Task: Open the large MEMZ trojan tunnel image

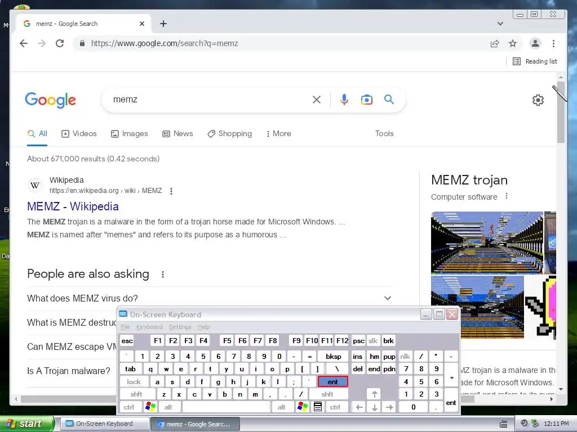Action: coord(487,243)
